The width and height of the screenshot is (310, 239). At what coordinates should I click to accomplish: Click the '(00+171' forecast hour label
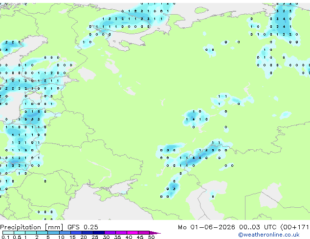pyautogui.click(x=294, y=227)
